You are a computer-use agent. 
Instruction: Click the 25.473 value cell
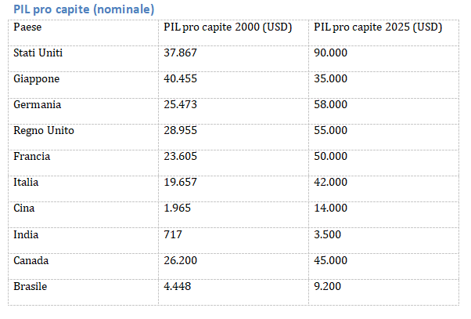[x=181, y=104]
